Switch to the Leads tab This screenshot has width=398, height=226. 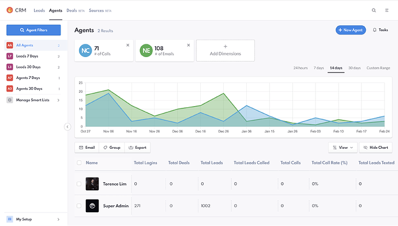pos(39,10)
